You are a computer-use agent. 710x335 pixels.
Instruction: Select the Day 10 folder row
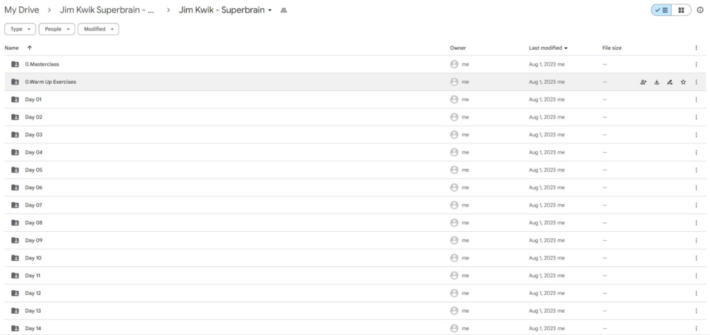pos(208,257)
